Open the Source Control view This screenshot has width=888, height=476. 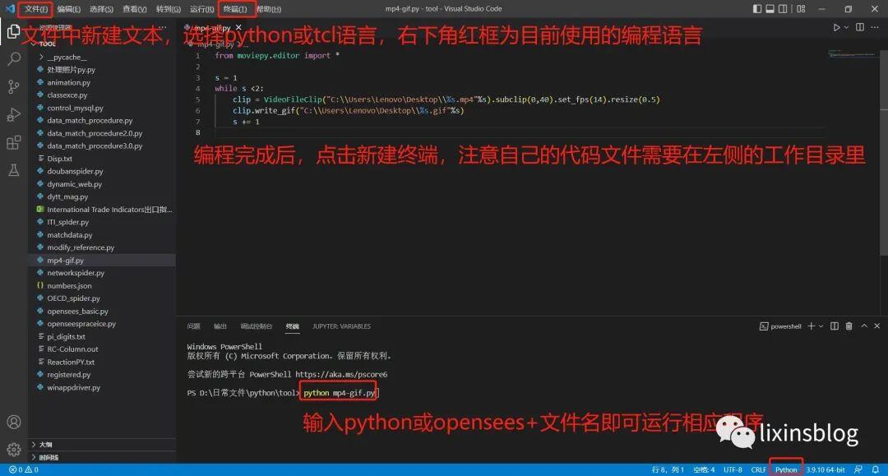pos(14,86)
